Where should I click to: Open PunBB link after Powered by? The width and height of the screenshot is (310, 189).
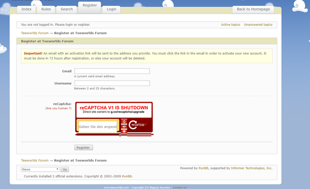click(203, 168)
